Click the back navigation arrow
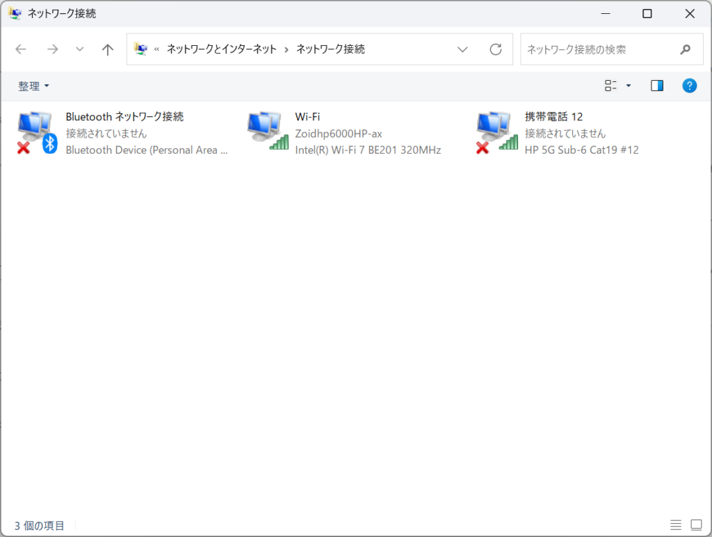 tap(21, 49)
